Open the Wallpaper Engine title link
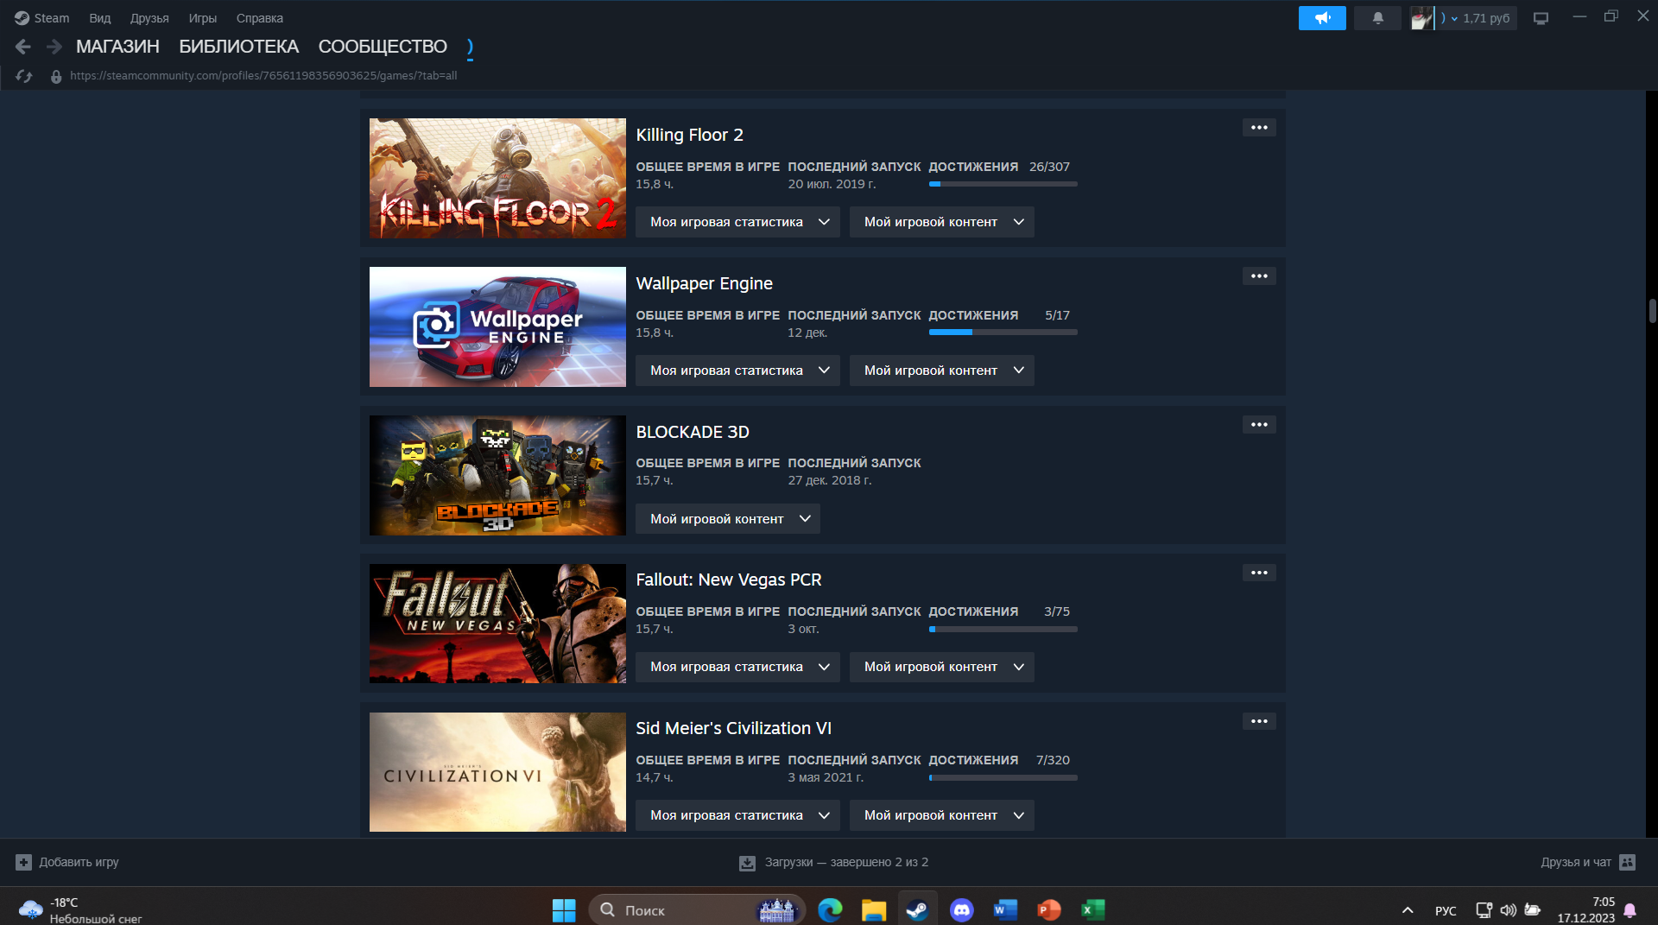The height and width of the screenshot is (925, 1658). click(x=704, y=283)
